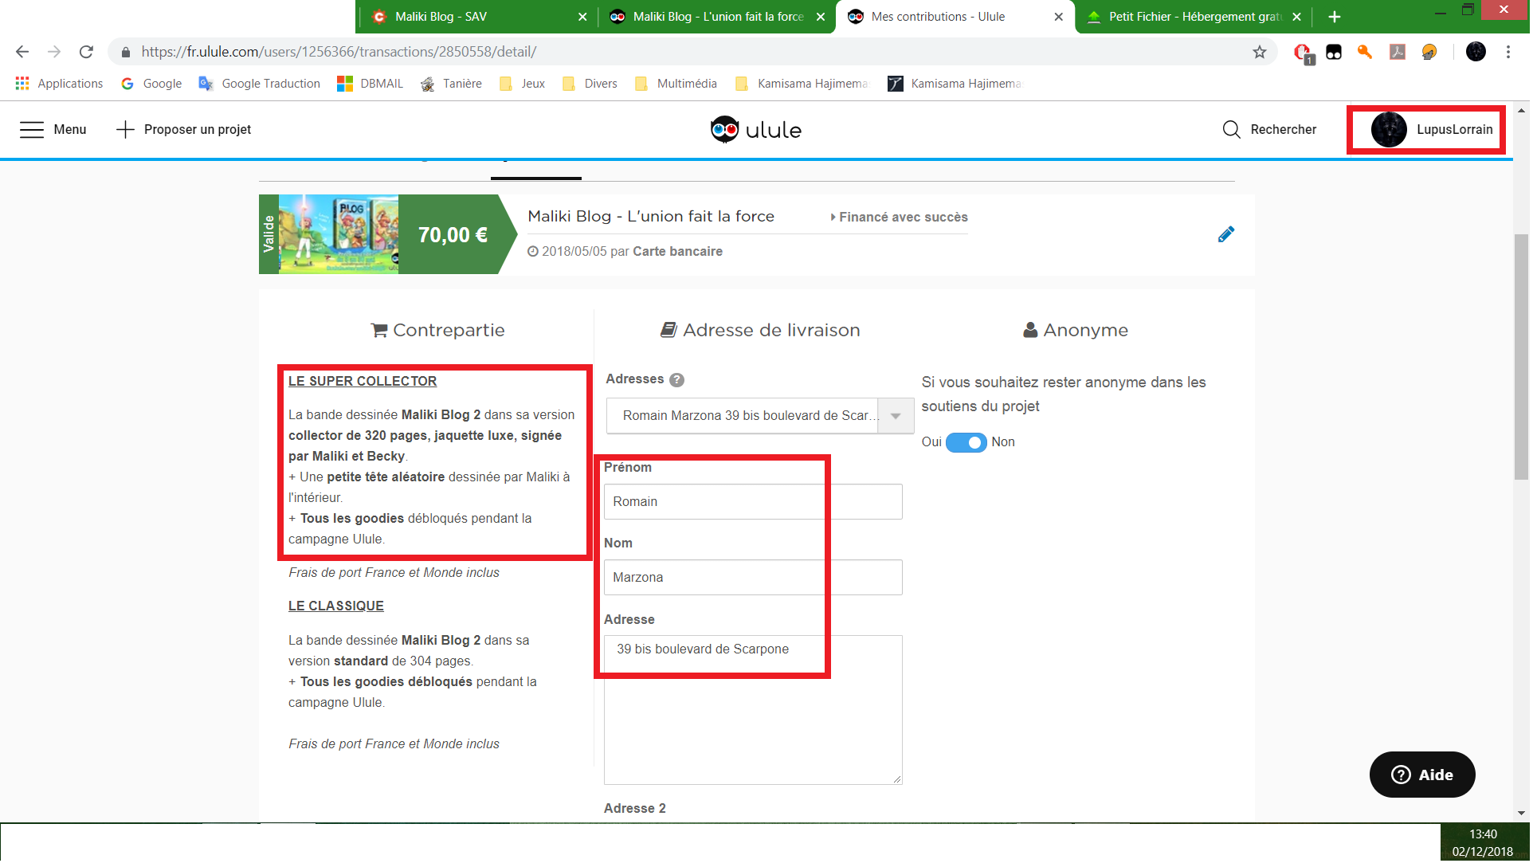The height and width of the screenshot is (867, 1533).
Task: Open the Jeux bookmarks folder
Action: pyautogui.click(x=523, y=84)
